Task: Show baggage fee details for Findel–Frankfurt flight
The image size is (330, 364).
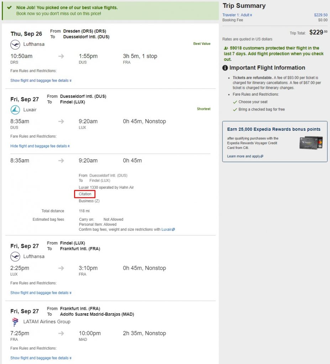Action: coord(41,293)
